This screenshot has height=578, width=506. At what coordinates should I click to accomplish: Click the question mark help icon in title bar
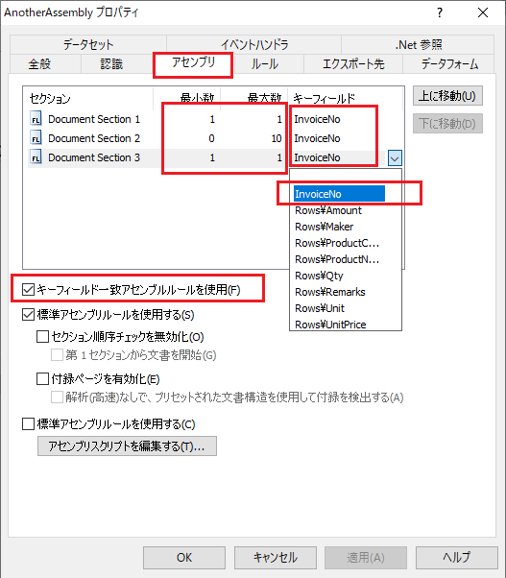pos(440,12)
